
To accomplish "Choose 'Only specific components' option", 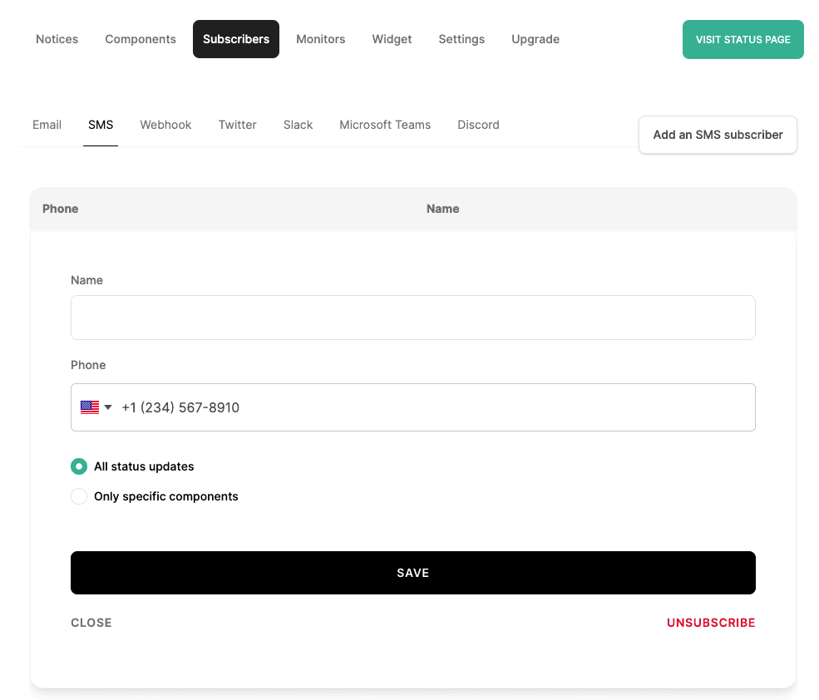I will [x=79, y=496].
